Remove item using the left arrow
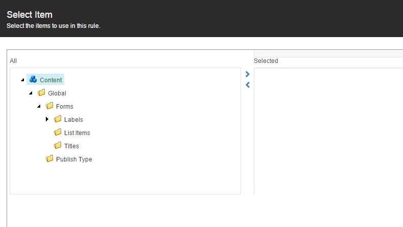This screenshot has width=403, height=227. coord(248,85)
